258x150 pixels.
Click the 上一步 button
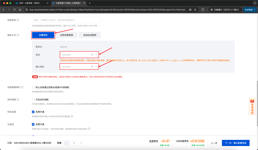coord(214,143)
